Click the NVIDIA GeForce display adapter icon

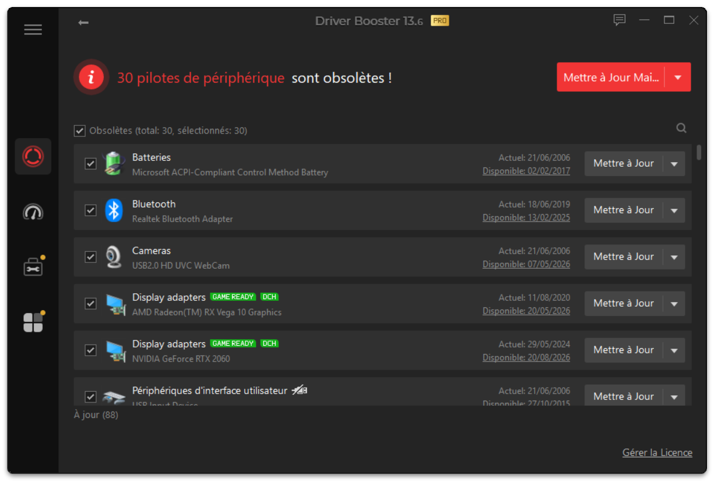pyautogui.click(x=115, y=350)
